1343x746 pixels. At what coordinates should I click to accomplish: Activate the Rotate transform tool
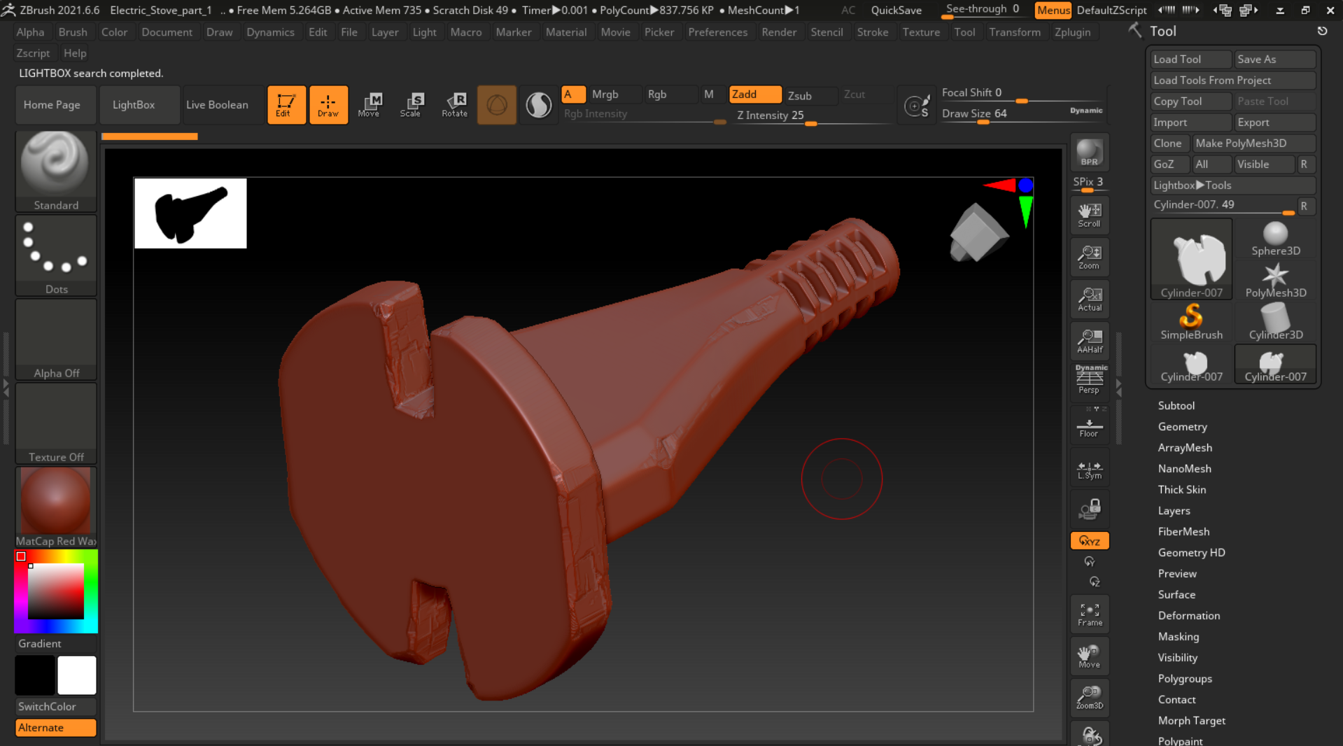click(x=454, y=104)
